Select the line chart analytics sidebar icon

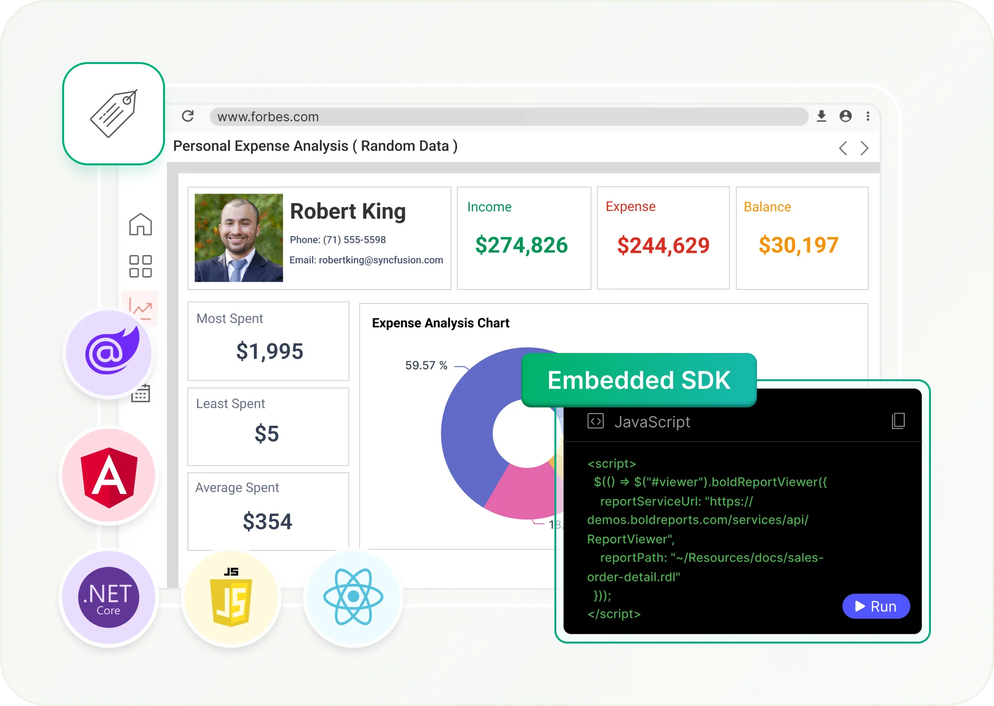pyautogui.click(x=141, y=307)
